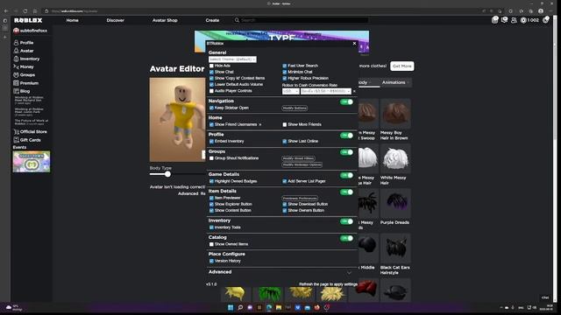The width and height of the screenshot is (561, 315).
Task: Open the Profile sidebar link
Action: coord(24,43)
